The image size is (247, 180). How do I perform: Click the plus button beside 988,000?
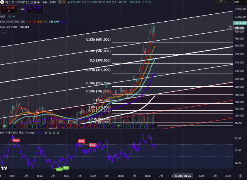[x=230, y=28]
